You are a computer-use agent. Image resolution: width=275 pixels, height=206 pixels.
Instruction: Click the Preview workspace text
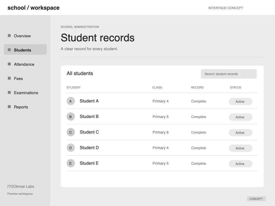[20, 194]
